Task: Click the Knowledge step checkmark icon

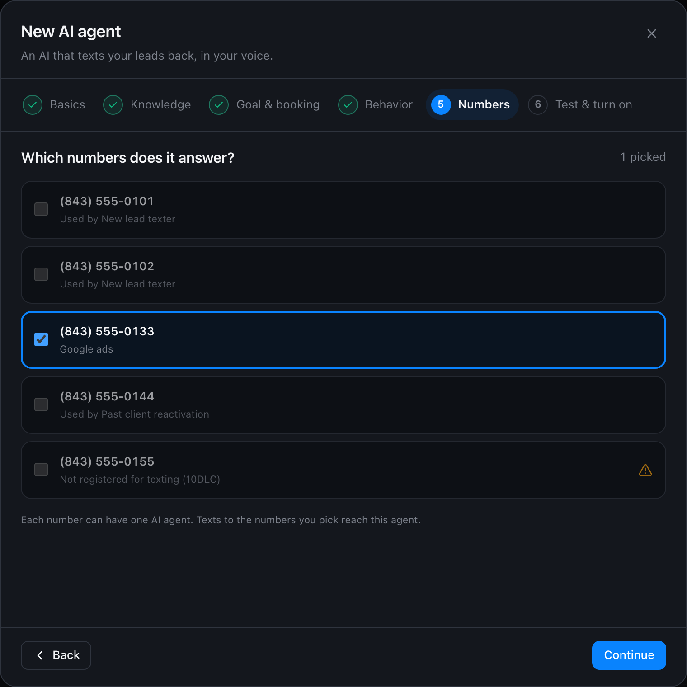Action: click(113, 105)
